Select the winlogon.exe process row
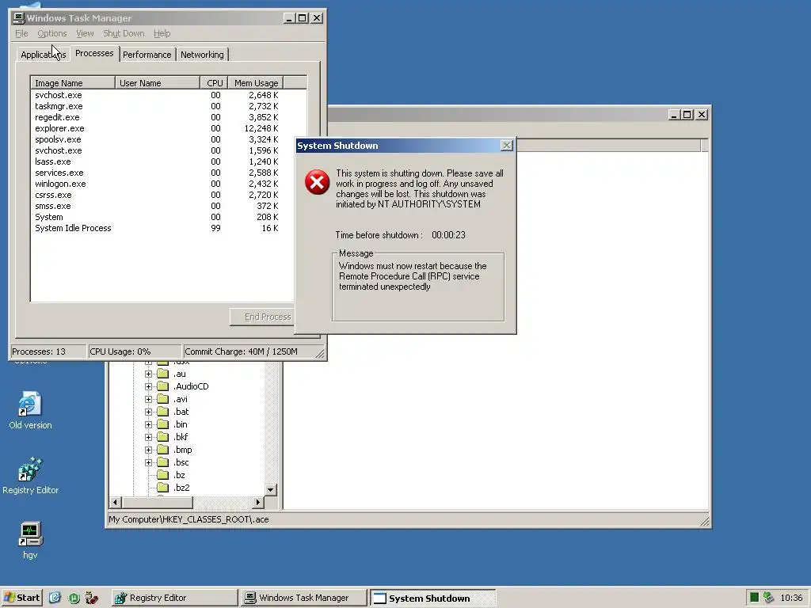Screen dimensions: 811x608 (x=163, y=184)
